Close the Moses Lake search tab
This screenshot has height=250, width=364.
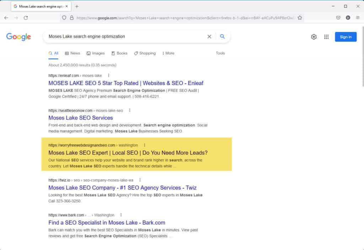[x=66, y=6]
